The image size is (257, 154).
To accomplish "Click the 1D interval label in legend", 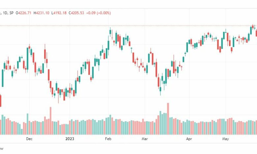I will coord(5,13).
